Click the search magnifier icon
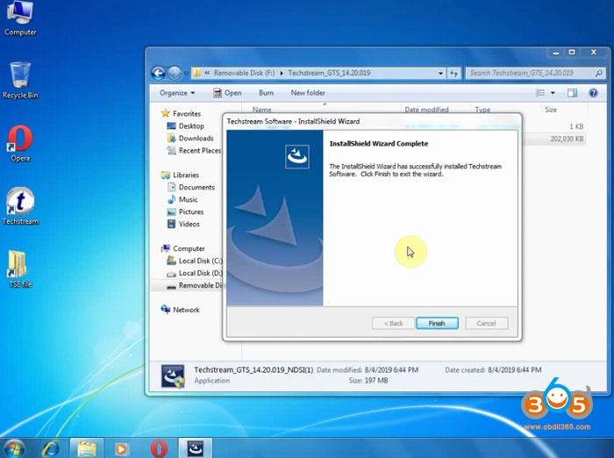 point(599,73)
